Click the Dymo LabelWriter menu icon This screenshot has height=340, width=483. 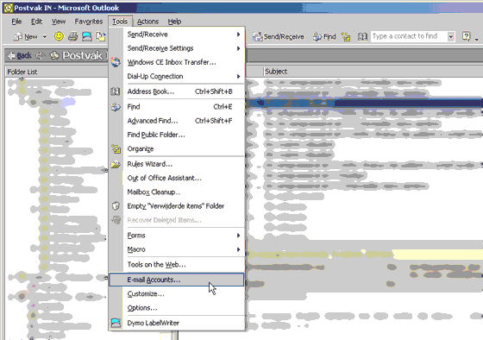116,323
